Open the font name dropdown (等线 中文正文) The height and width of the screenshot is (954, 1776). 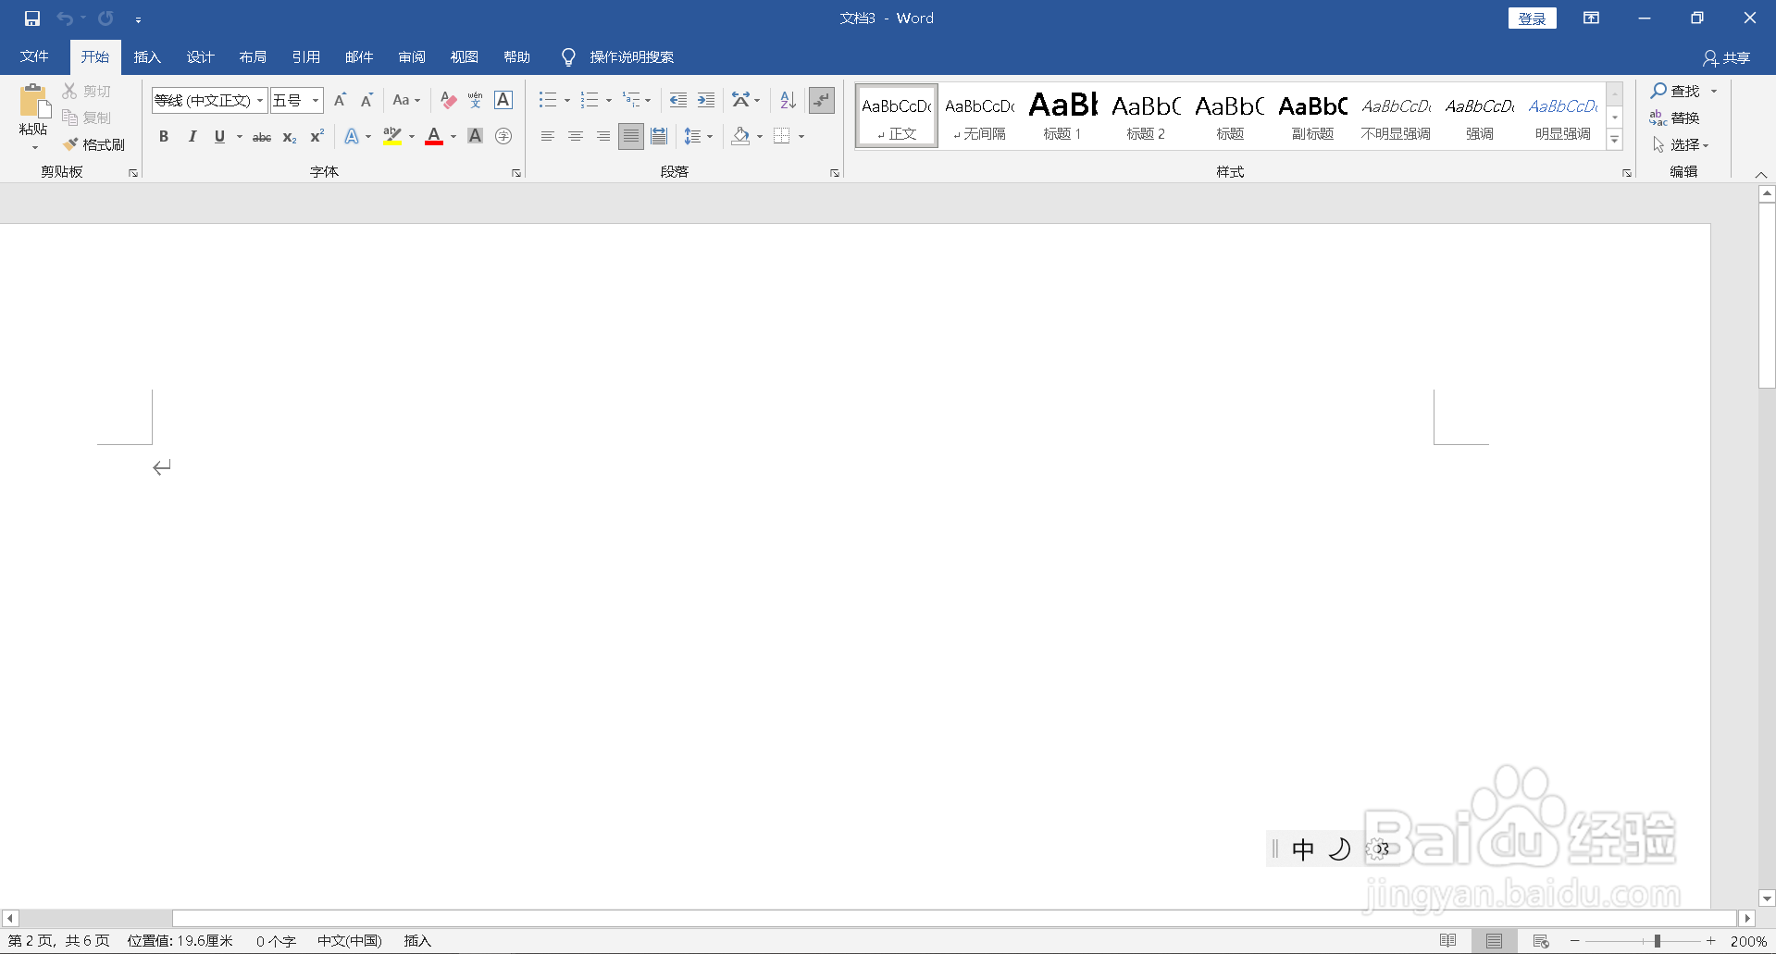[x=261, y=100]
